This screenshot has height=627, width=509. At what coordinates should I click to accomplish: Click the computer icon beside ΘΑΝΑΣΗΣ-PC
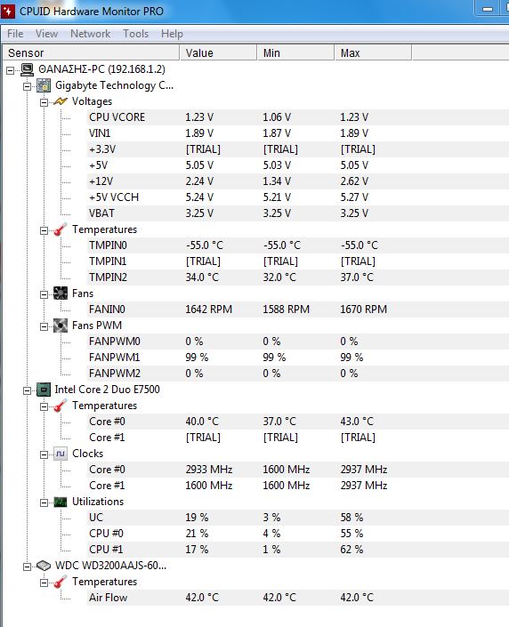click(28, 69)
